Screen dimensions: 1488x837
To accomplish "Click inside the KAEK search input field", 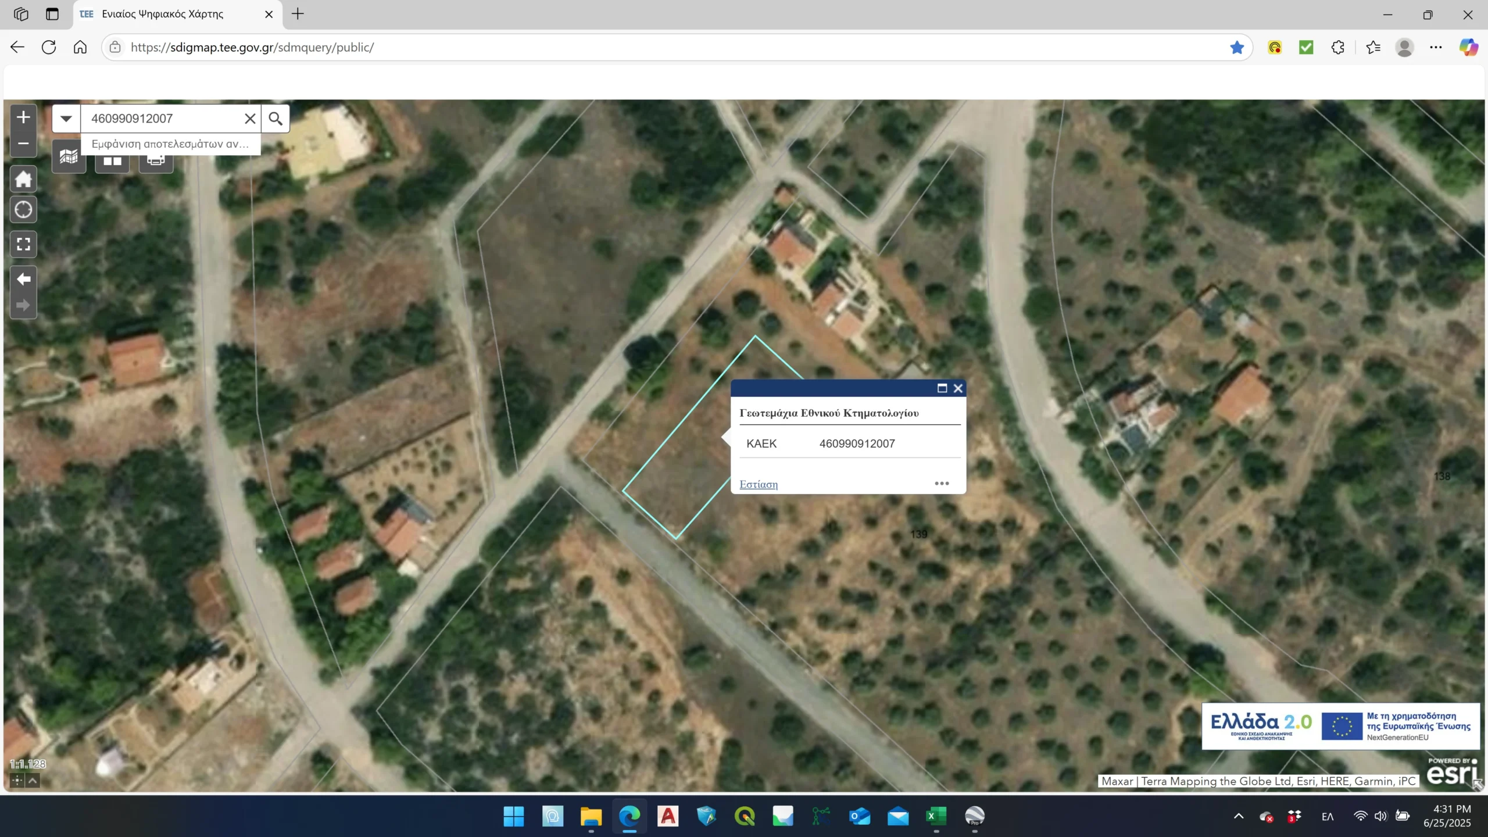I will (157, 118).
